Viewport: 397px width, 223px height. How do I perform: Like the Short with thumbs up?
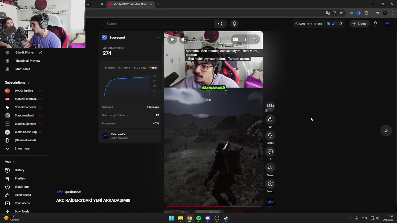[x=270, y=119]
